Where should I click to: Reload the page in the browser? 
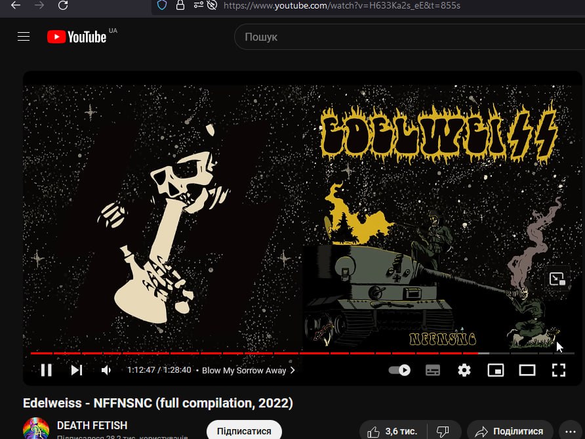click(63, 5)
